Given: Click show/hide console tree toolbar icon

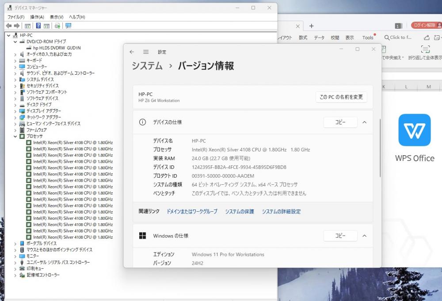Looking at the screenshot, I should (27, 26).
